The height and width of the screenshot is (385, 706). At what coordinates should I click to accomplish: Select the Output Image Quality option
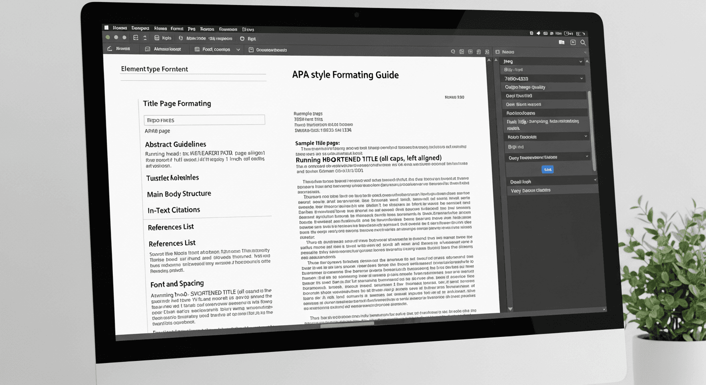525,87
